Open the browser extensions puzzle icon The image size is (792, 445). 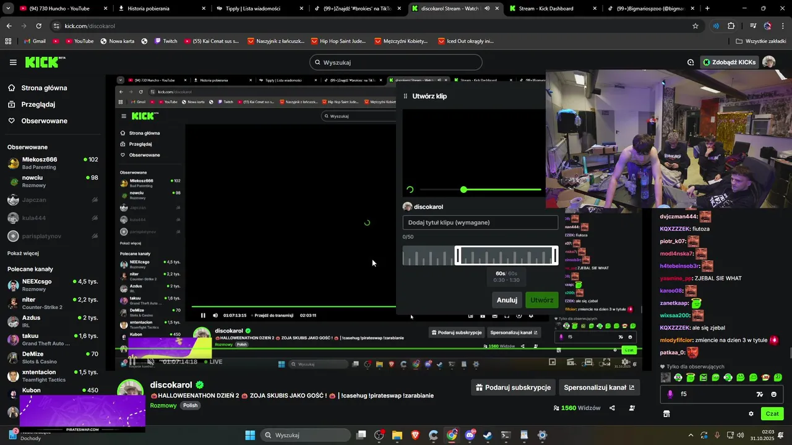click(x=731, y=26)
